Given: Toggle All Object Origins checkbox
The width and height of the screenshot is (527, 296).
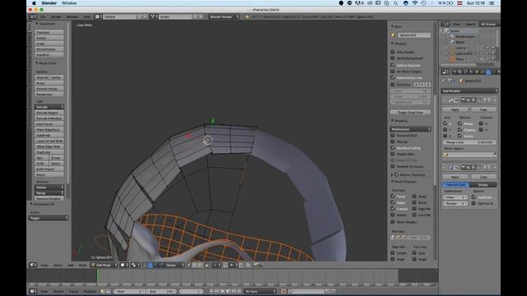Looking at the screenshot, I should pos(393,72).
